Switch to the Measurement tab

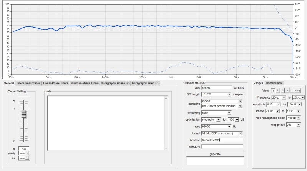pos(274,83)
